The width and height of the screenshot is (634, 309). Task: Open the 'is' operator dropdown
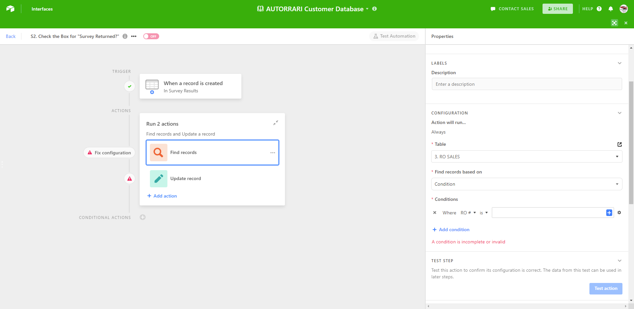coord(484,213)
